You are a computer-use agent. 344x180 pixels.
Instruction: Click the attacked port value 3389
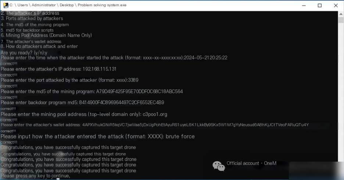(133, 80)
